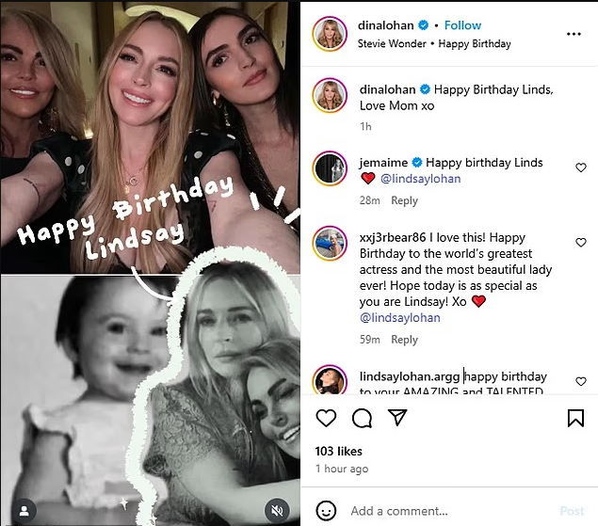This screenshot has height=526, width=598.
Task: Open @lindsaylohan mention in jemaime's comment
Action: tap(420, 179)
